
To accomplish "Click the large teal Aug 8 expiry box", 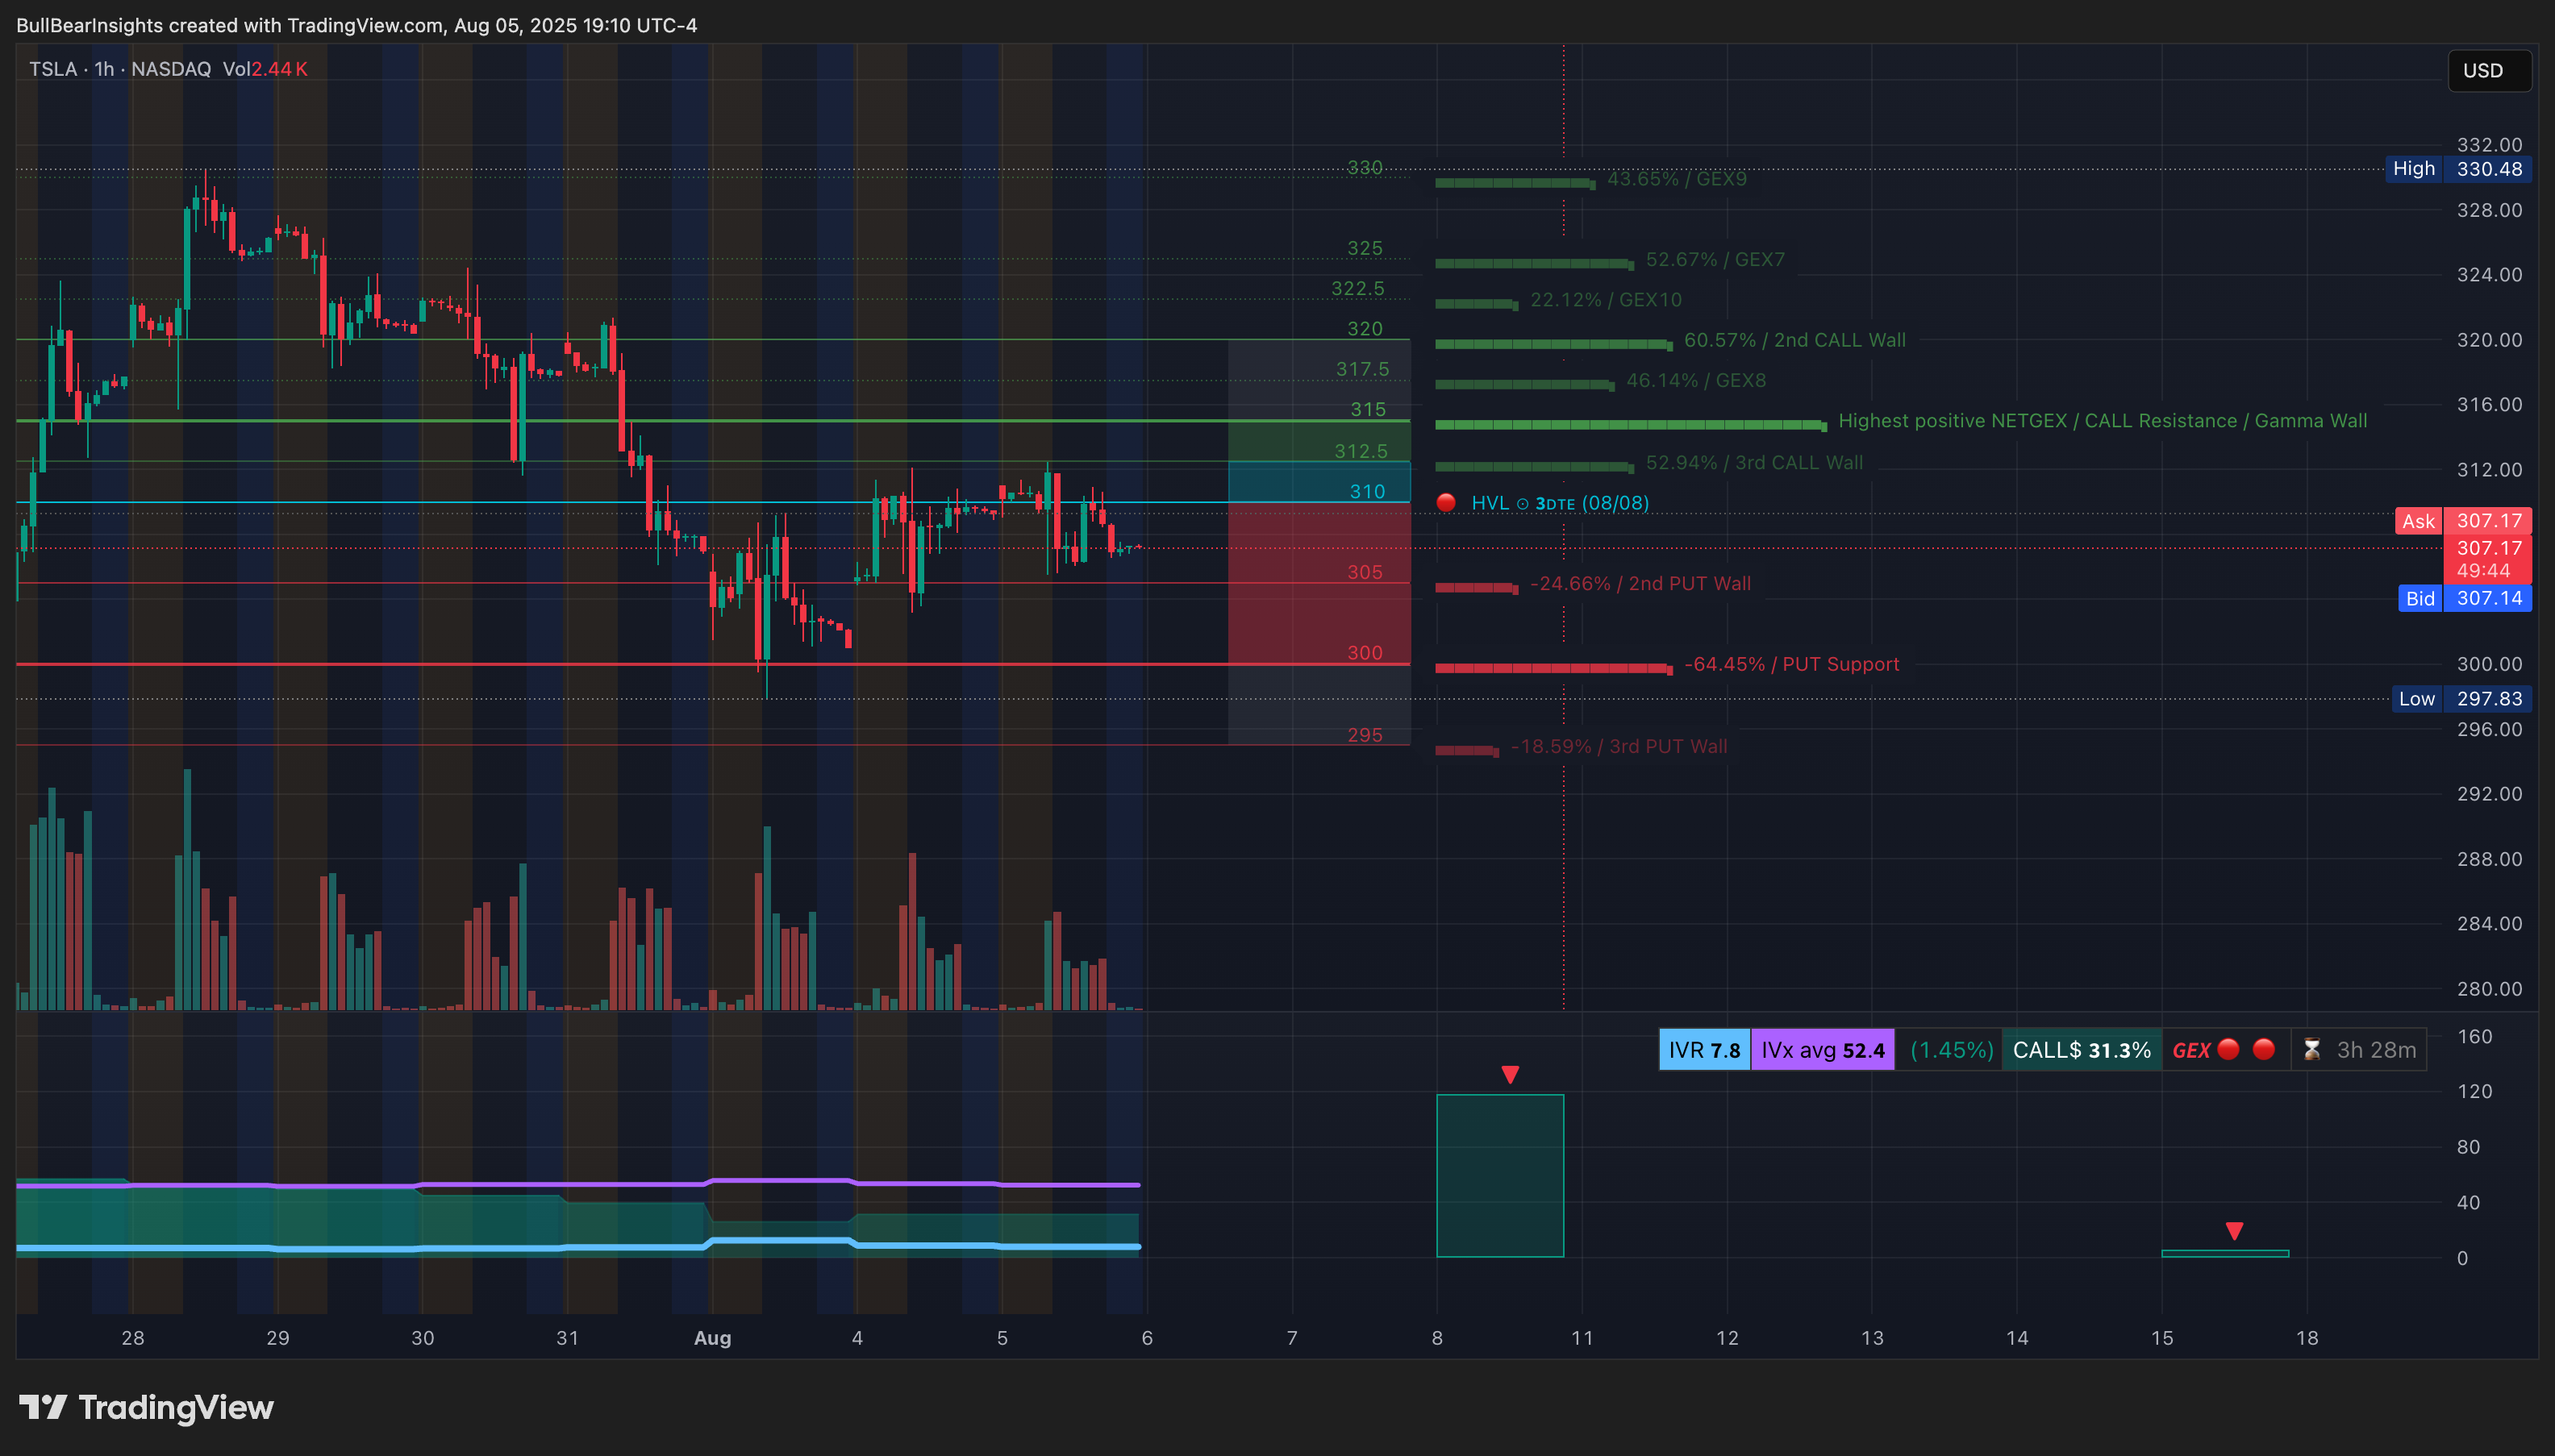I will [1499, 1176].
